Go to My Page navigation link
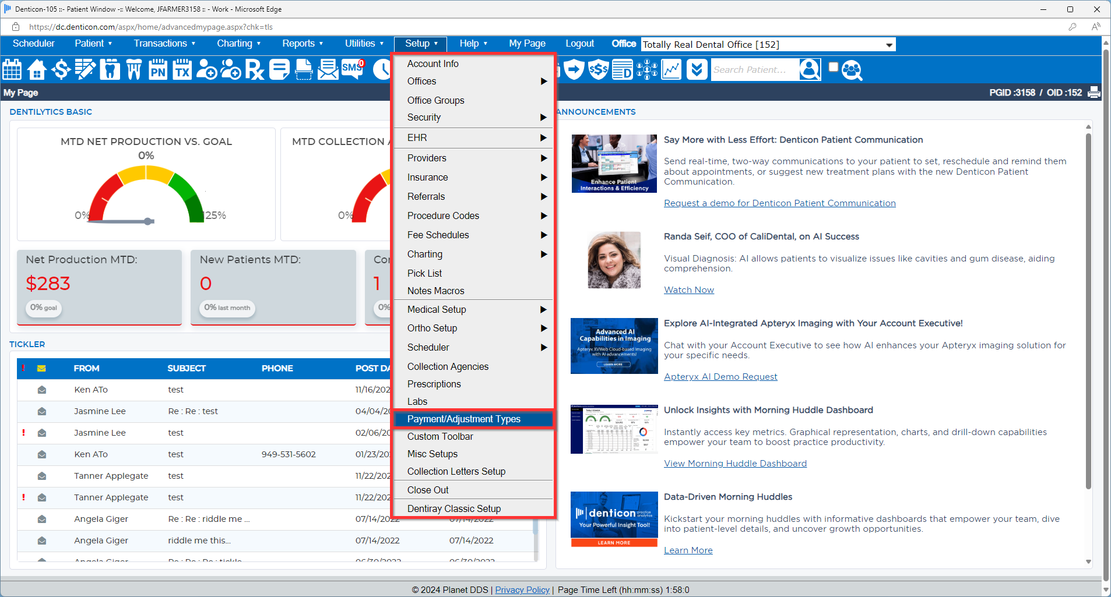Viewport: 1111px width, 597px height. (x=527, y=44)
